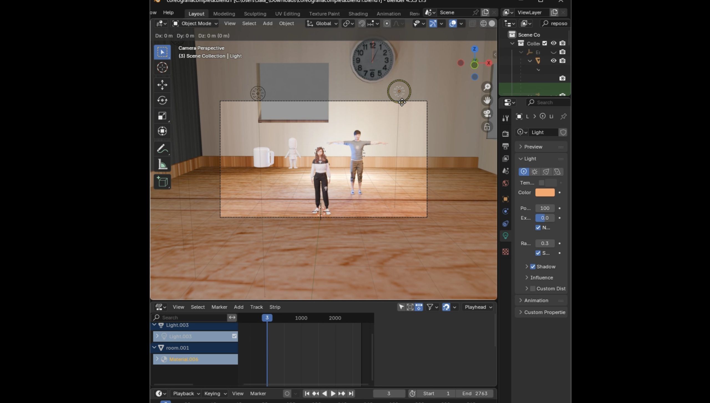Switch to the Shading workspace tab
The image size is (710, 403).
(358, 14)
